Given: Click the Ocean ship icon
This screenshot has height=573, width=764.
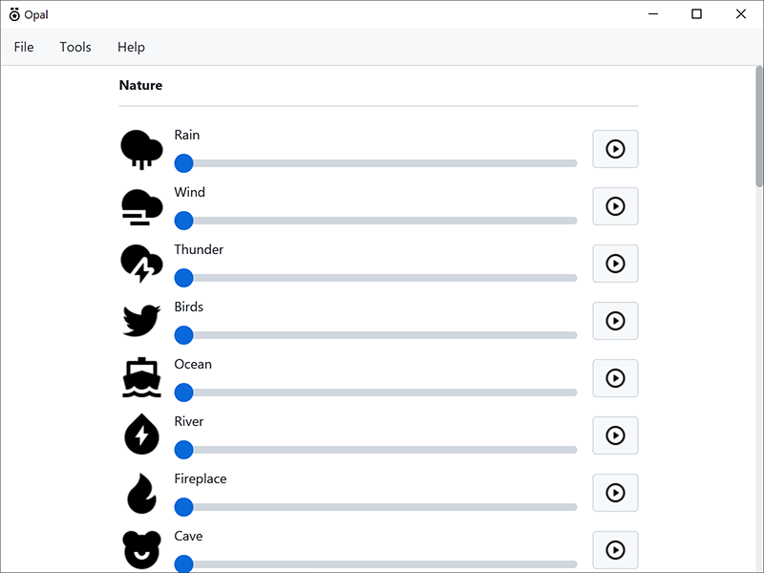Looking at the screenshot, I should 141,378.
